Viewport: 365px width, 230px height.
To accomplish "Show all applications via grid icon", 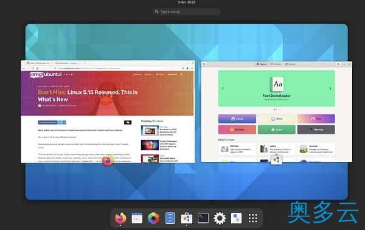I will click(253, 218).
